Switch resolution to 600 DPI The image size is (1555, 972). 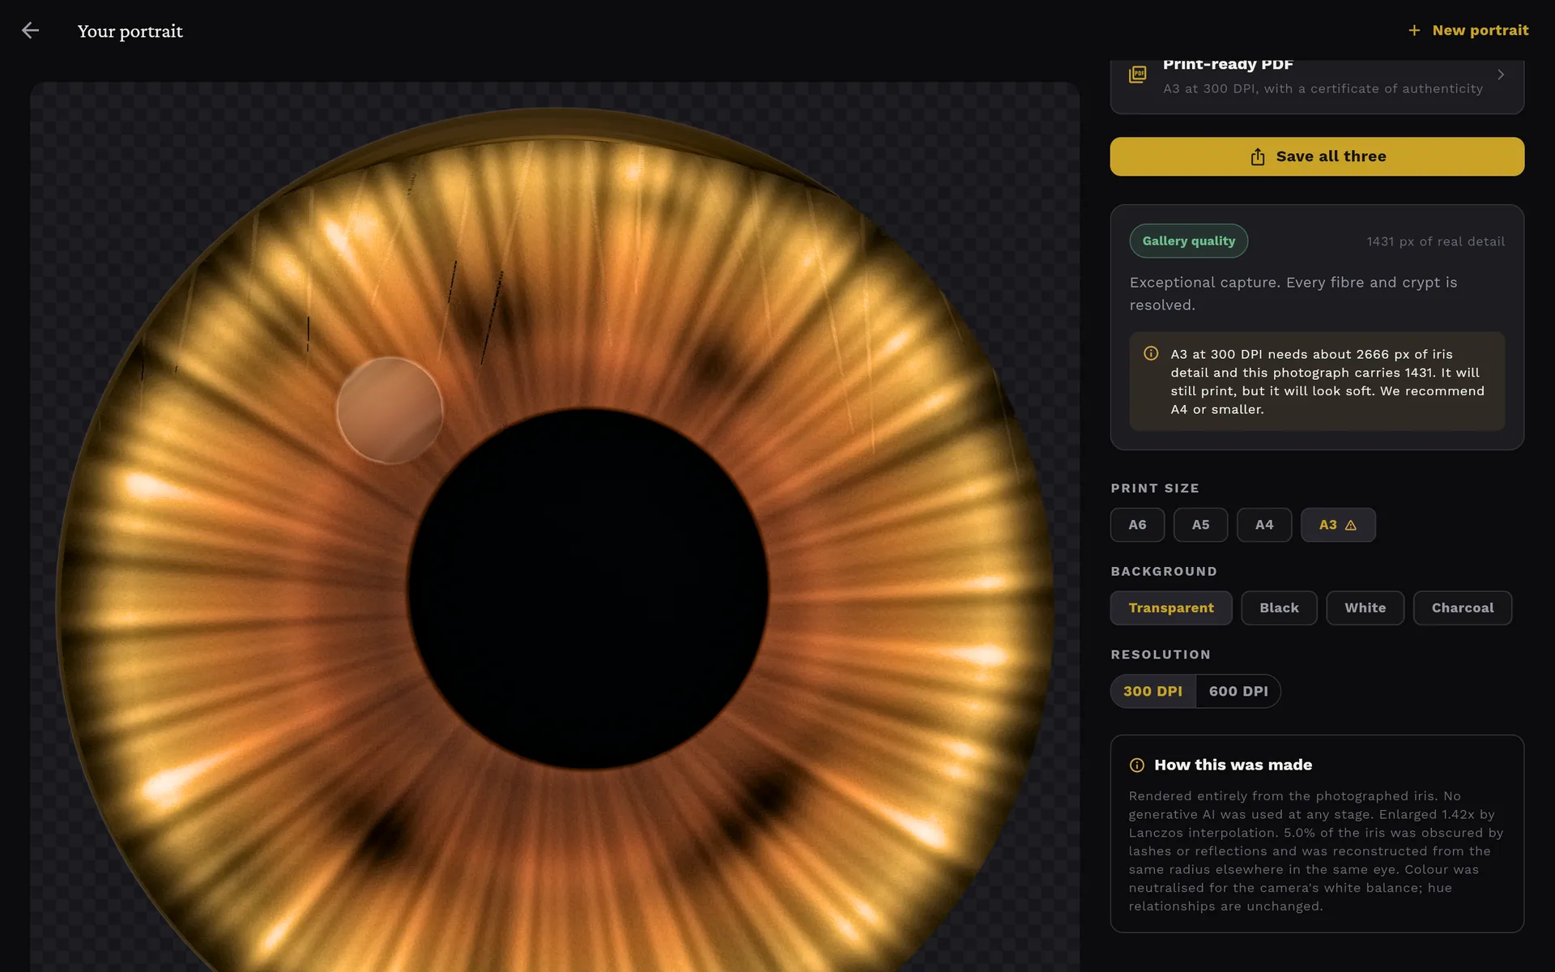pos(1238,691)
